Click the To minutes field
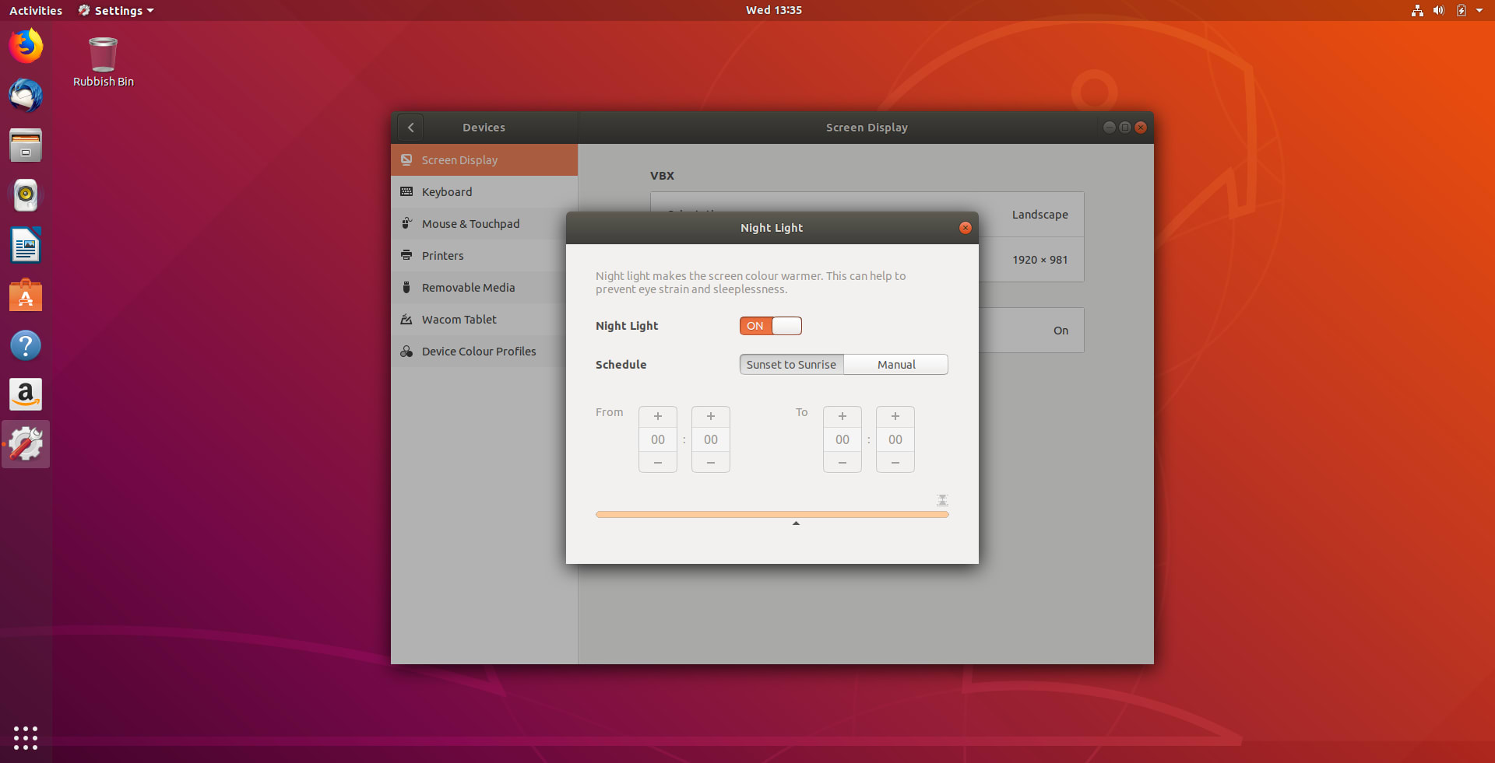 click(895, 439)
